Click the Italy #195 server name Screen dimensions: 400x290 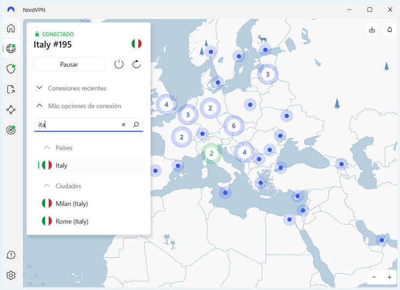[53, 45]
